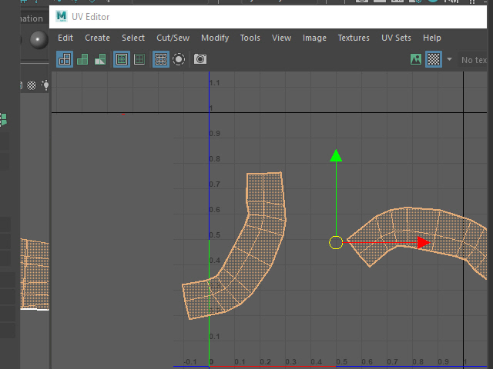Toggle wireframe display of UV shells

[65, 59]
